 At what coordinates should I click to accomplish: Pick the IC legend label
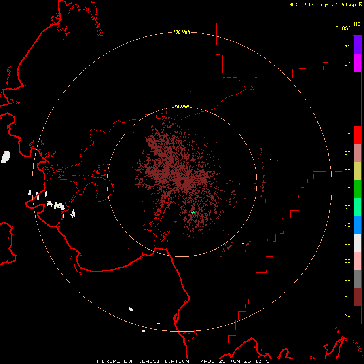pos(347,261)
